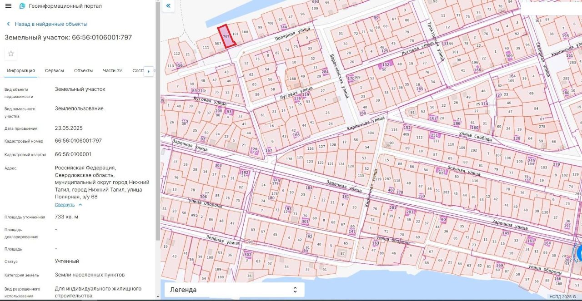This screenshot has width=582, height=301.
Task: Open the Информация tab
Action: (21, 70)
